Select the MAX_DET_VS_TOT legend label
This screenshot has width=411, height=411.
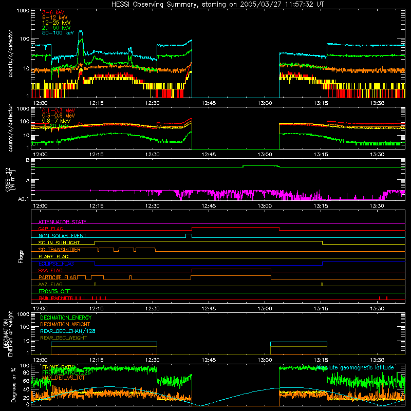pyautogui.click(x=64, y=378)
